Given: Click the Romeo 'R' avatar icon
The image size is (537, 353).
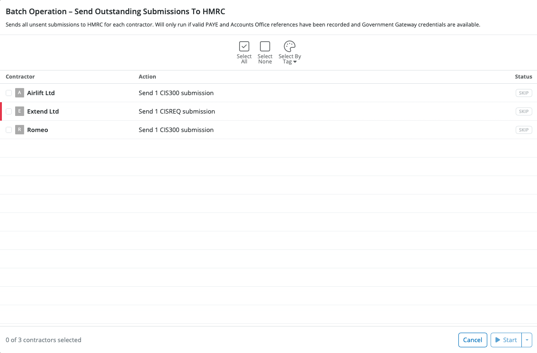Looking at the screenshot, I should click(19, 130).
